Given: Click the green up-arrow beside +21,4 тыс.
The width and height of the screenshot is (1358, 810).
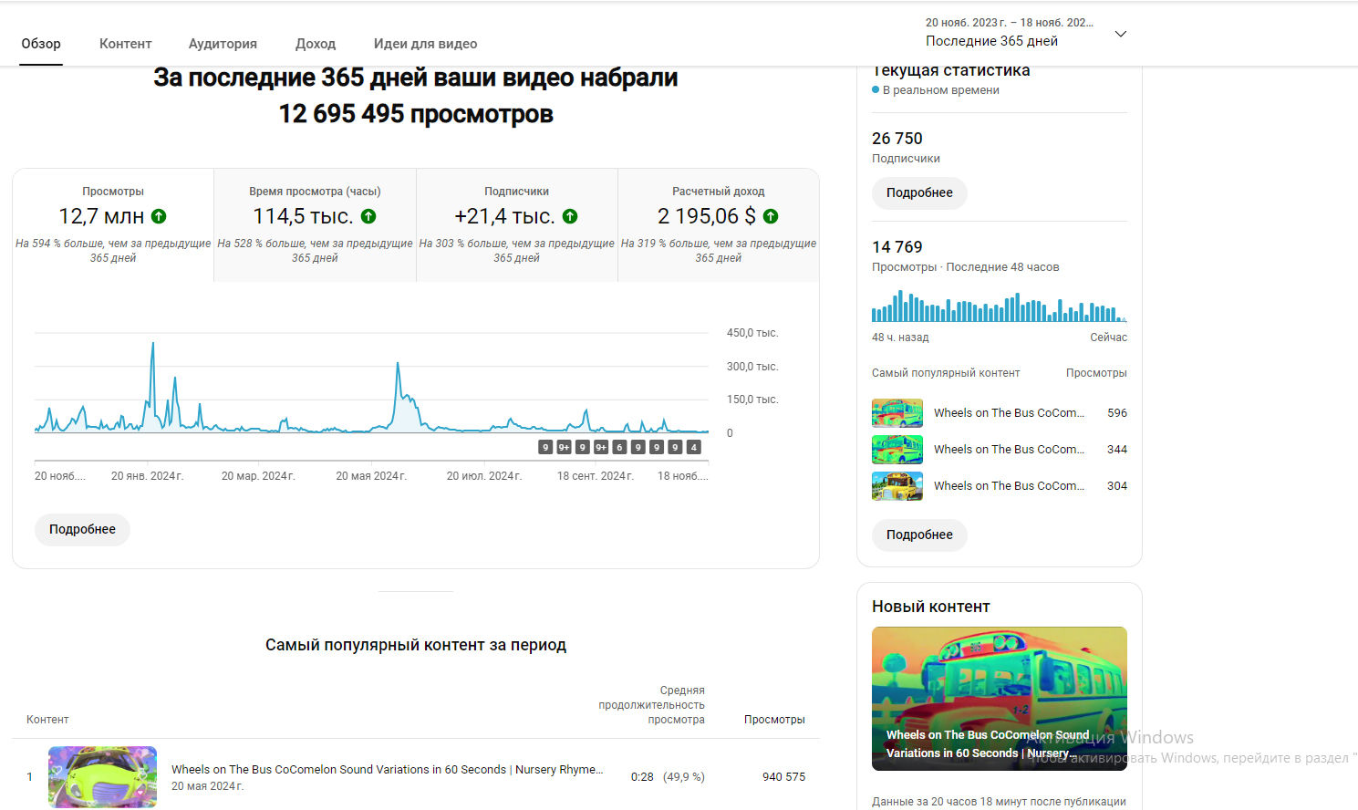Looking at the screenshot, I should click(x=570, y=216).
